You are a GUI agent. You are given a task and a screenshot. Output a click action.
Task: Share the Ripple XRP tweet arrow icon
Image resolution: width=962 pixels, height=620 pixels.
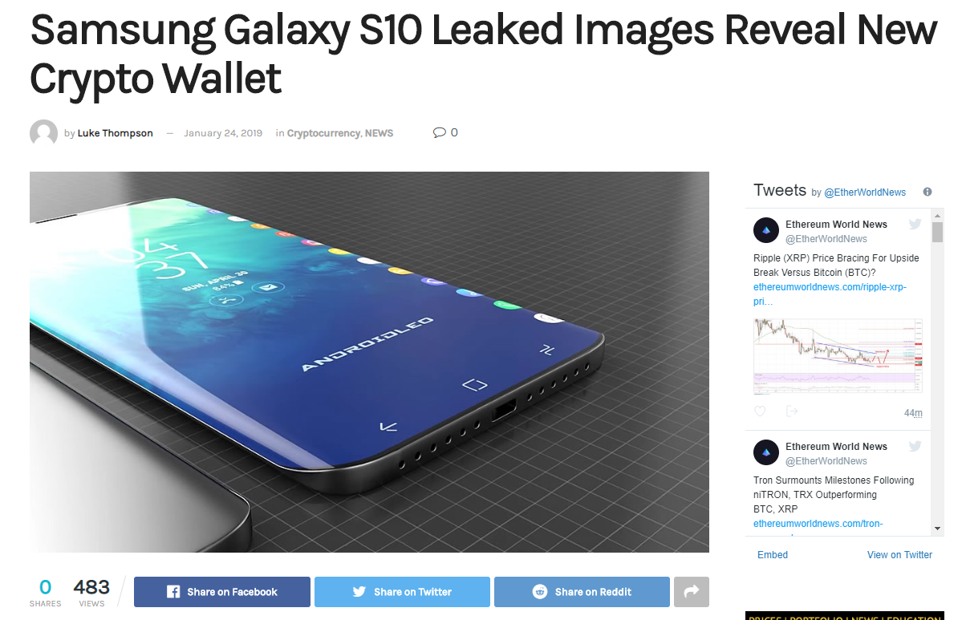tap(791, 411)
